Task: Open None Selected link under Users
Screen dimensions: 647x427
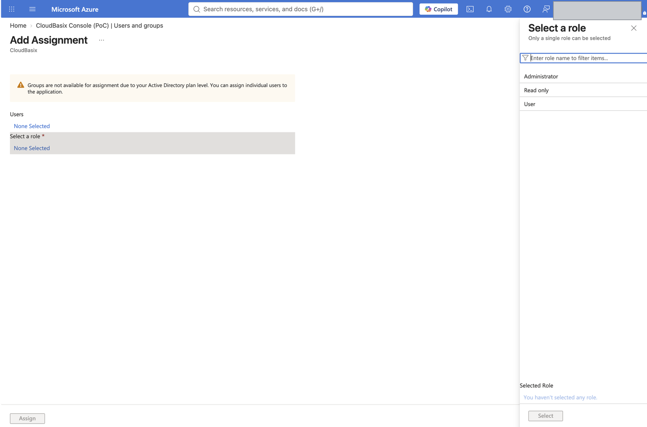Action: [x=32, y=126]
